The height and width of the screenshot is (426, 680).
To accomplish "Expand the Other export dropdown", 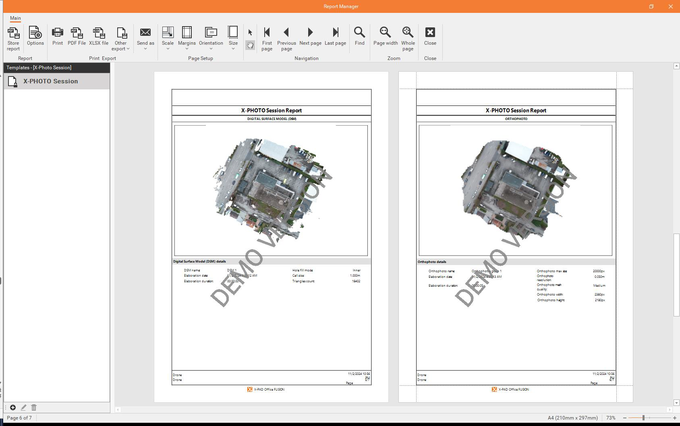I will [121, 39].
